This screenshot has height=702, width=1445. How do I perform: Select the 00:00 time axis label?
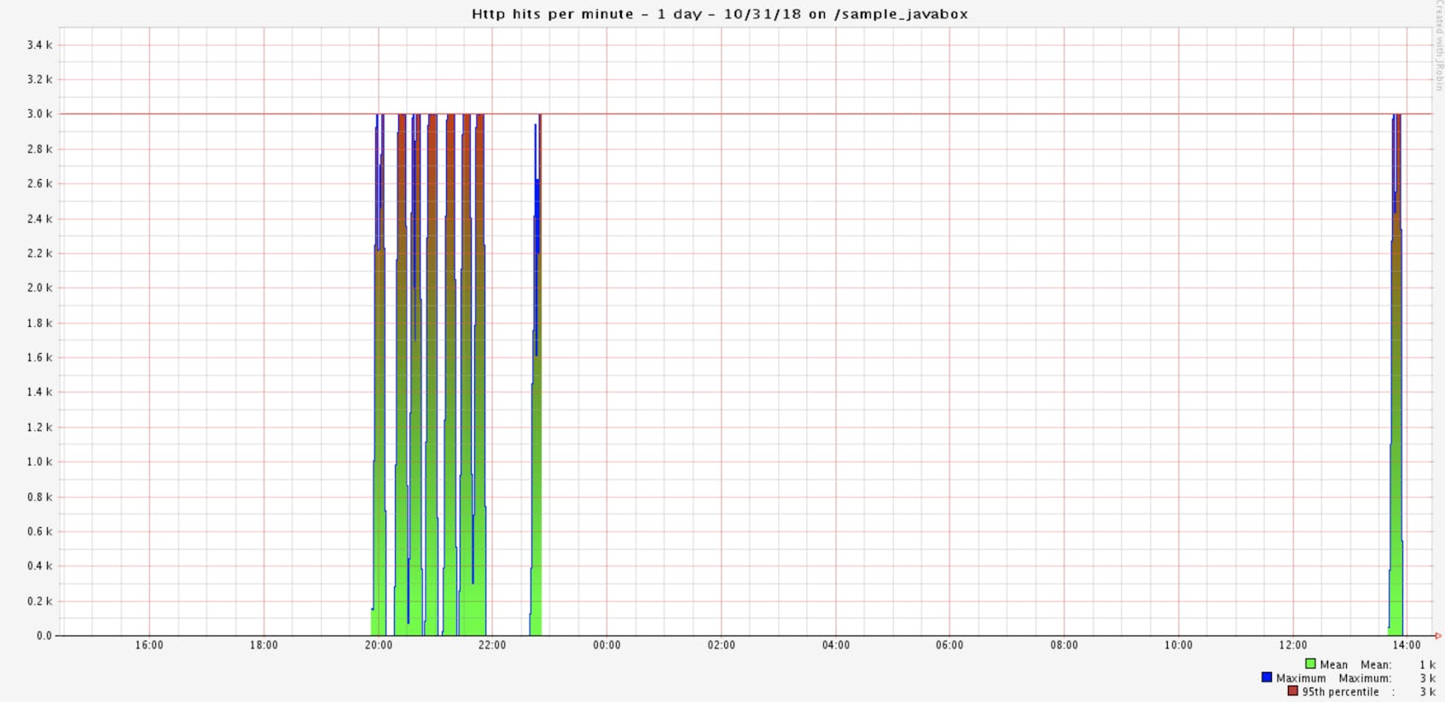pos(606,646)
